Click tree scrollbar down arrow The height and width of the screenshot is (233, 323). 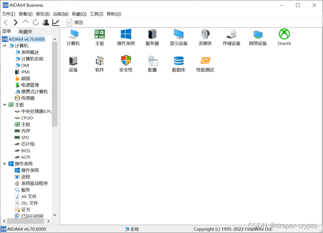point(55,215)
